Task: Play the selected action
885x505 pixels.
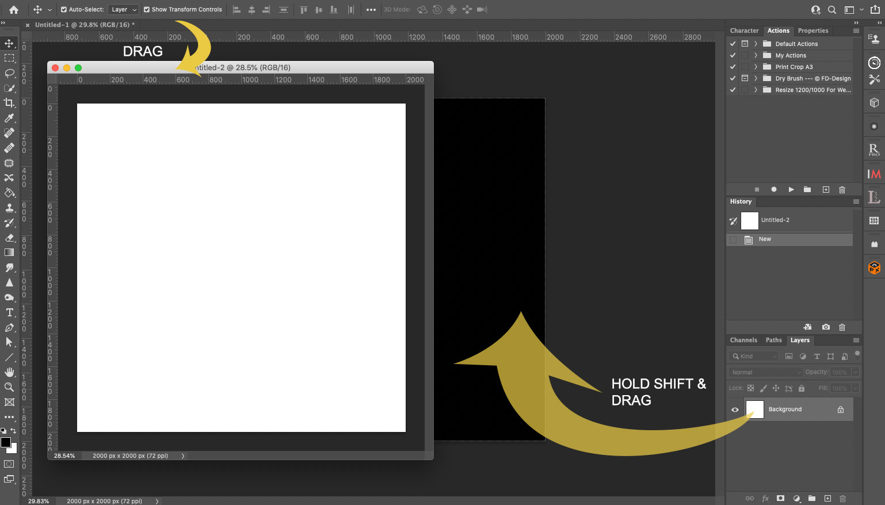Action: [791, 189]
